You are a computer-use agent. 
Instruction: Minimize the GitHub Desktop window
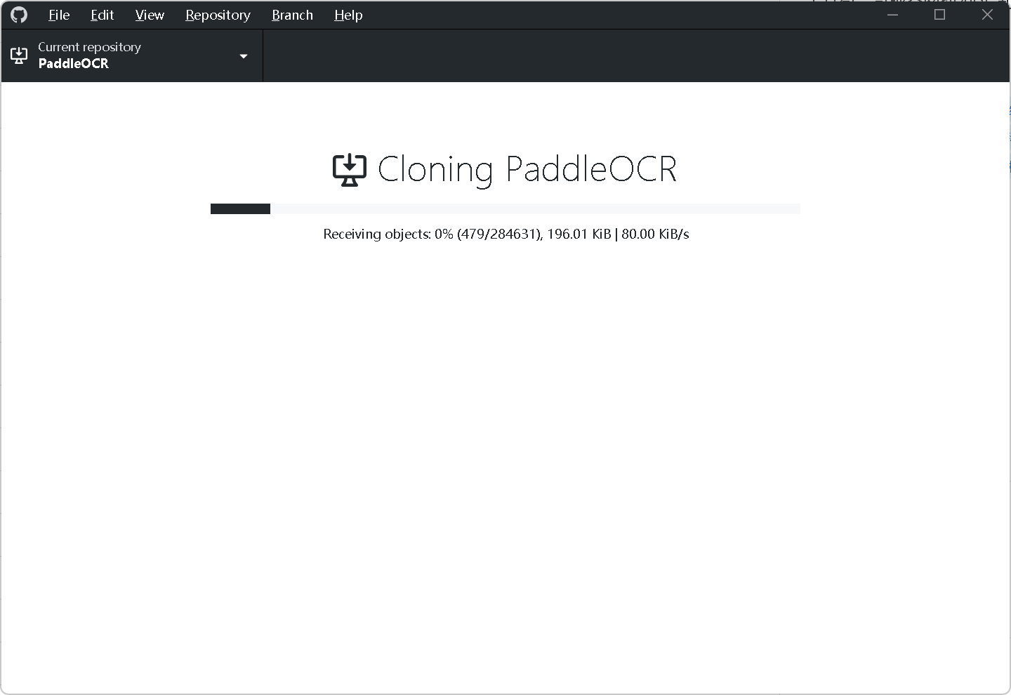coord(893,15)
